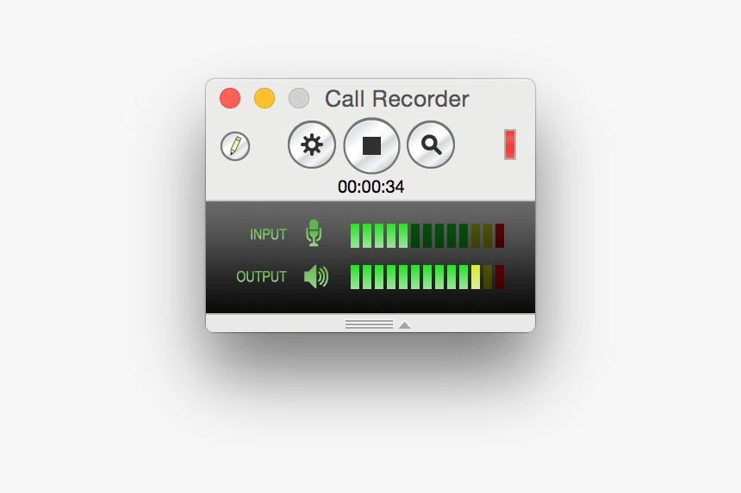The height and width of the screenshot is (493, 741).
Task: Click the speaker icon beside OUTPUT
Action: click(x=316, y=276)
